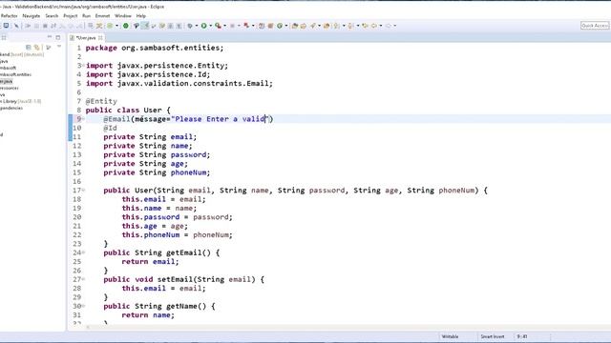Open the Emmet menu
611x343 pixels.
102,16
